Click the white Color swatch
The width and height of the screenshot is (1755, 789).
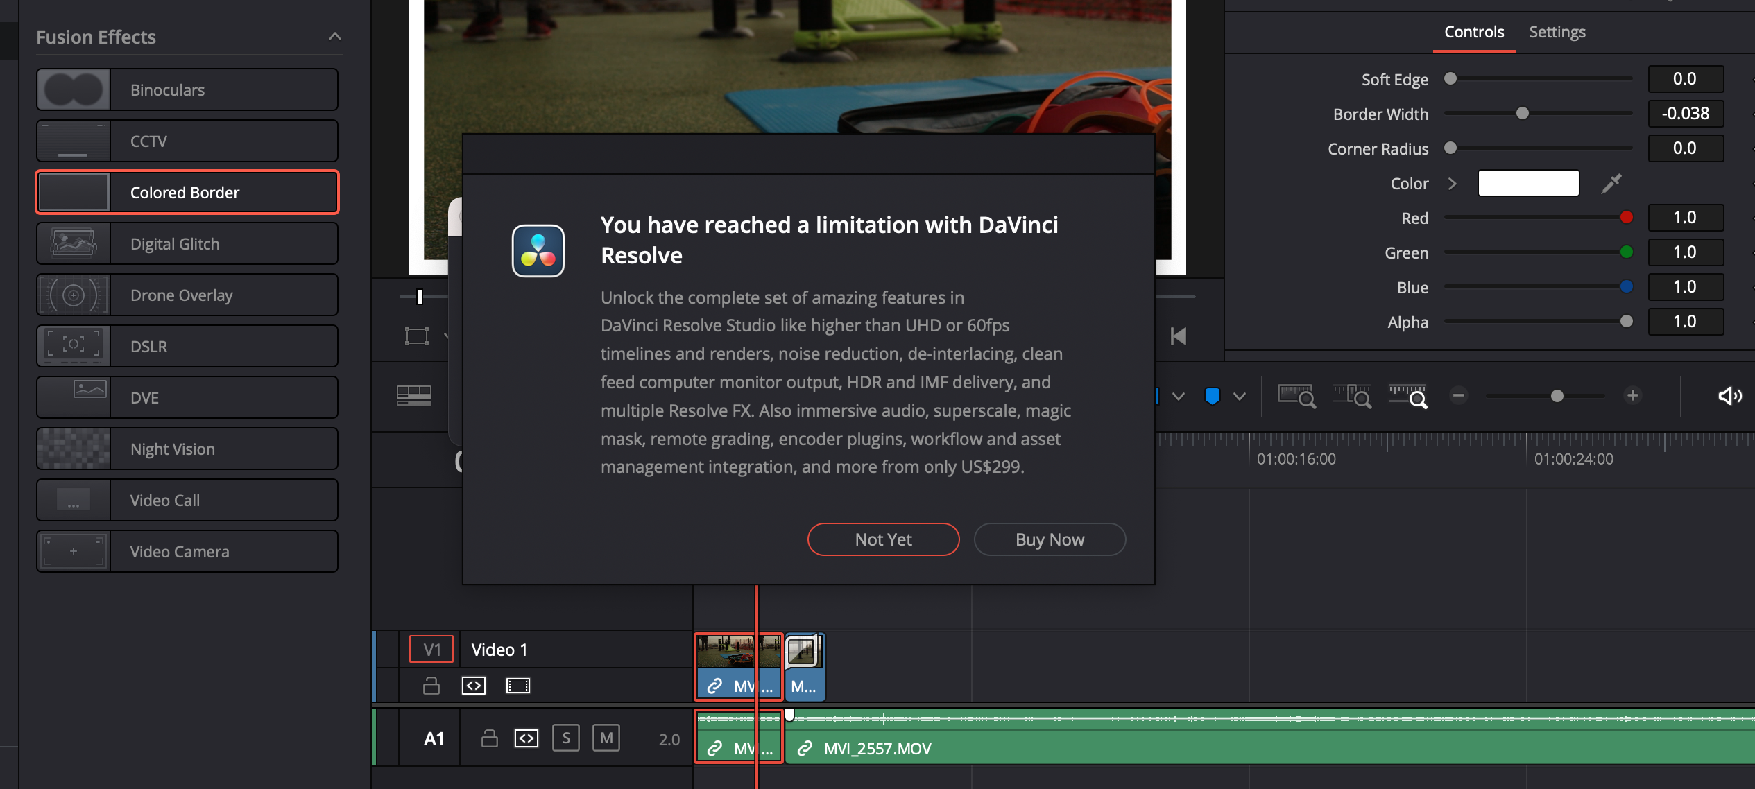coord(1528,184)
